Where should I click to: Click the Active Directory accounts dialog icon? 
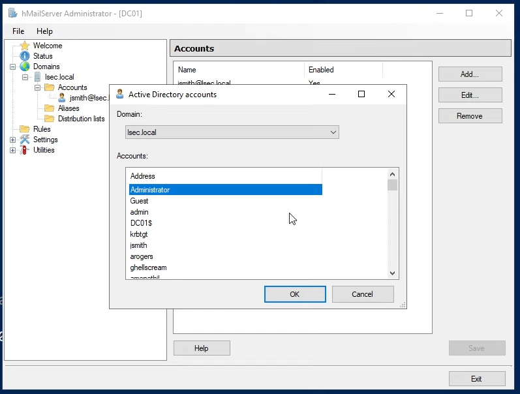pyautogui.click(x=119, y=94)
